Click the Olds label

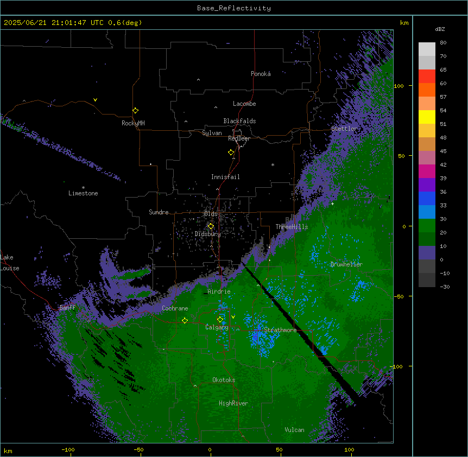(x=211, y=214)
